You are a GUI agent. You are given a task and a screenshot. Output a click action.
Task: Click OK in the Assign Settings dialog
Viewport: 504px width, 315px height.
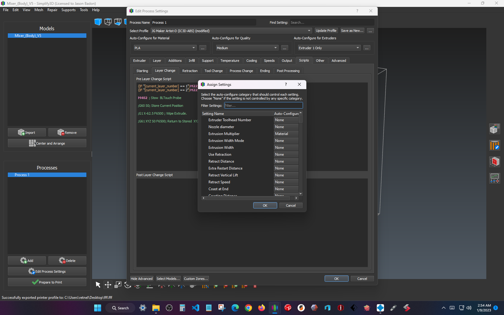click(265, 205)
